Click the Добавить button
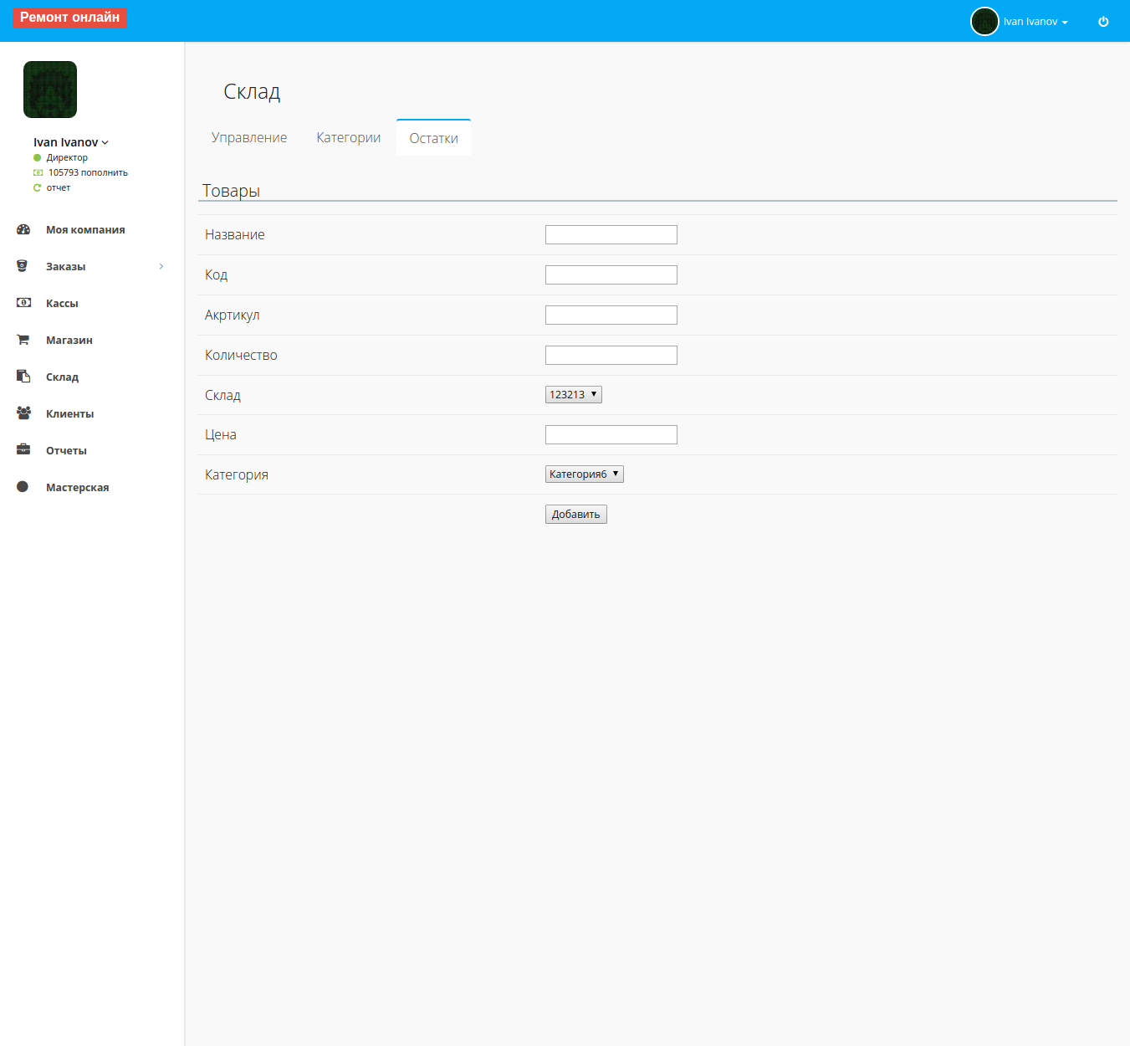1130x1046 pixels. (x=576, y=515)
